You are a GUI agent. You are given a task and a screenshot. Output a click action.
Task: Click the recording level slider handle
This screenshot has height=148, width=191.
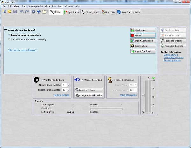(x=143, y=95)
